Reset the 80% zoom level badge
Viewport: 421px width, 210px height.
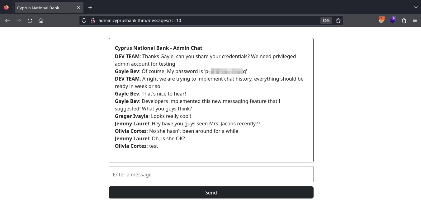tap(326, 21)
